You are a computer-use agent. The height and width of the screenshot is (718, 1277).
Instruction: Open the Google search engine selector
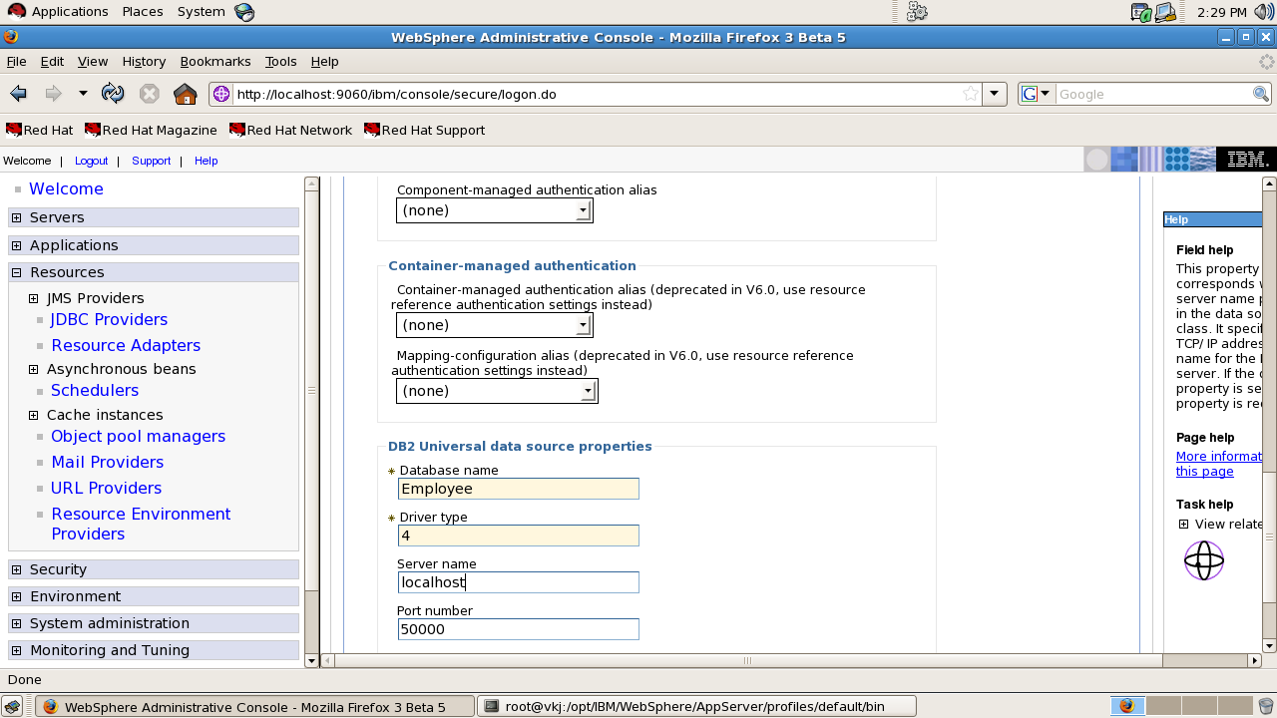(x=1038, y=94)
